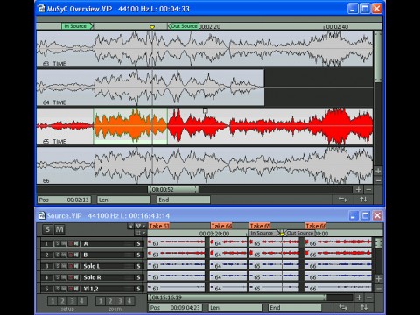Click right-side S button on track A
The image size is (420, 315).
pyautogui.click(x=139, y=243)
